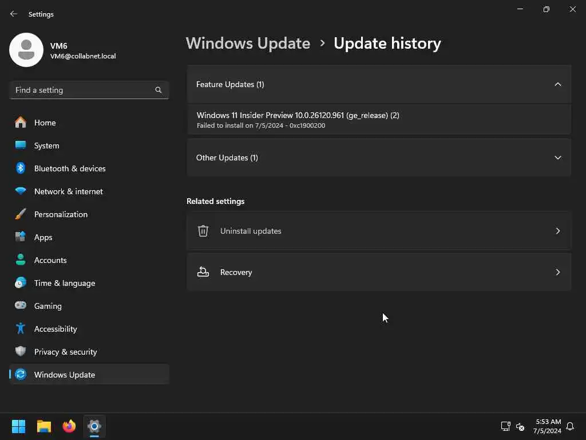This screenshot has width=586, height=440.
Task: Click the Apps sidebar label
Action: (43, 237)
